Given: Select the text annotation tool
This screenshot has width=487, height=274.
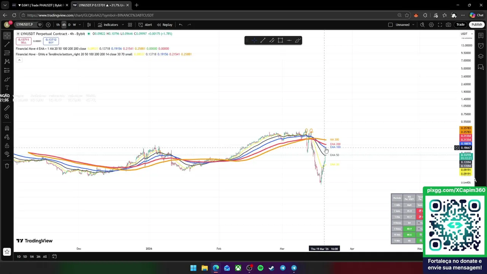Looking at the screenshot, I should (x=7, y=88).
